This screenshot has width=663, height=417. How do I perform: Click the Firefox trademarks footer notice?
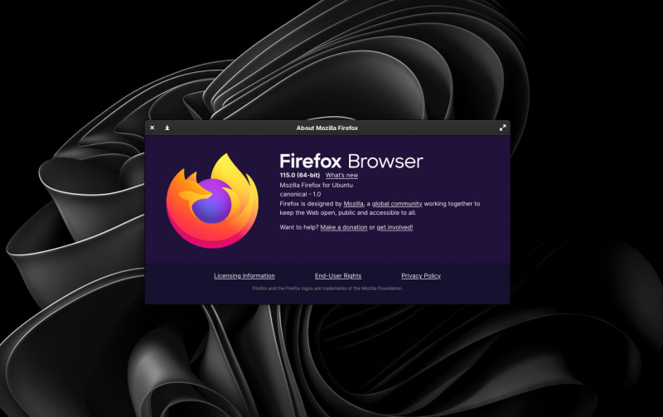[327, 289]
